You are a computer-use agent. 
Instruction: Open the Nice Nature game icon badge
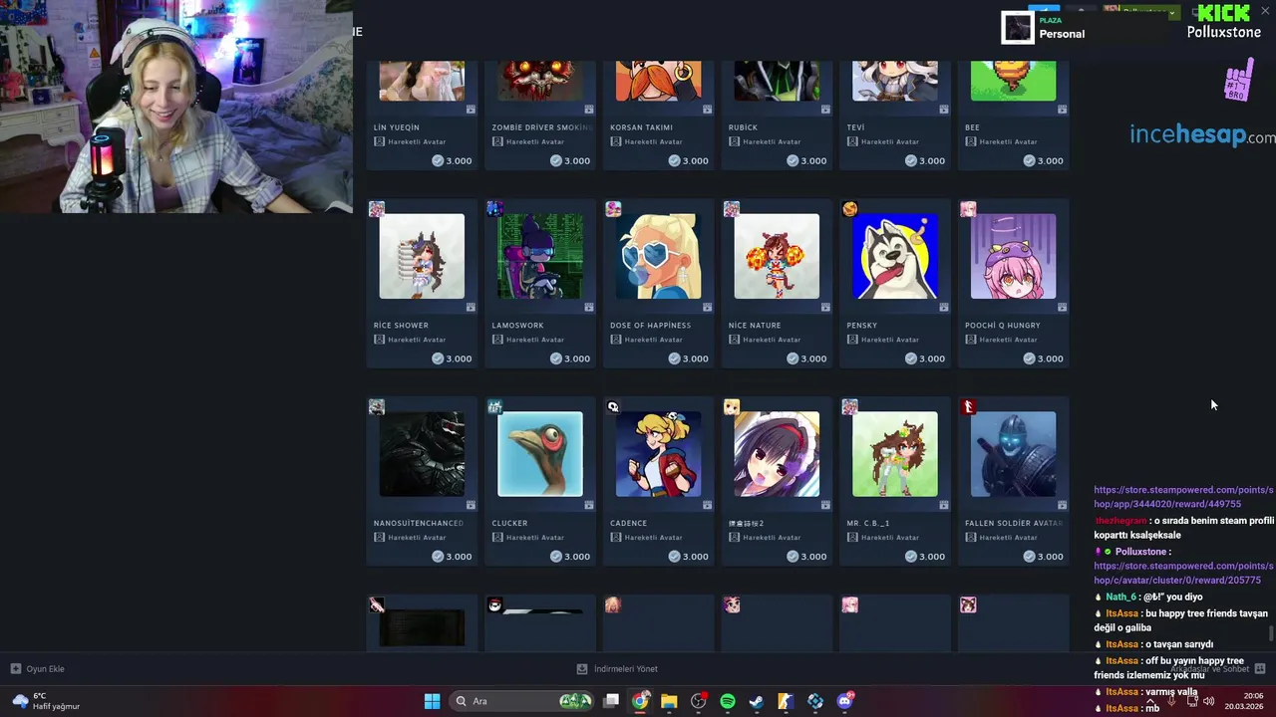(x=732, y=209)
